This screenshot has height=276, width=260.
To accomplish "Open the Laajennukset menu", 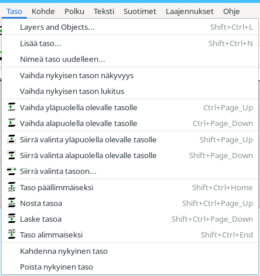I will click(190, 11).
